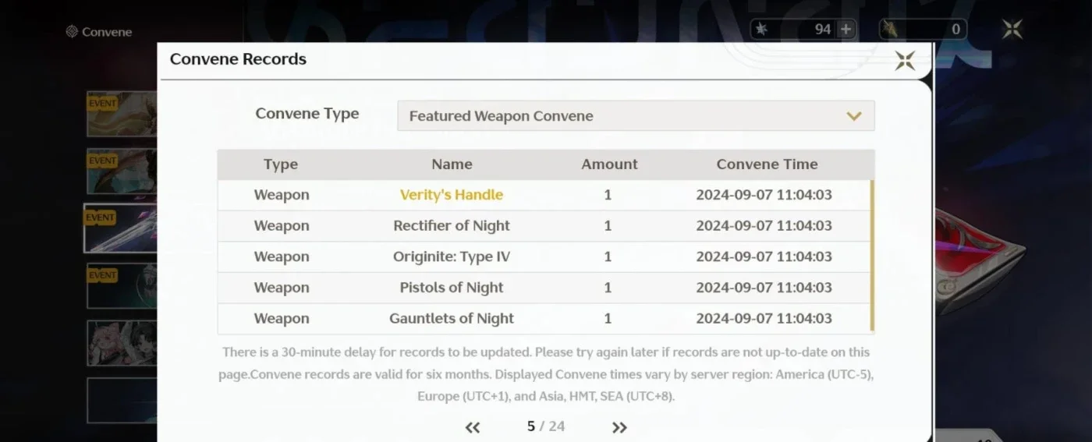This screenshot has height=442, width=1092.
Task: Go to next records page arrow
Action: click(619, 427)
